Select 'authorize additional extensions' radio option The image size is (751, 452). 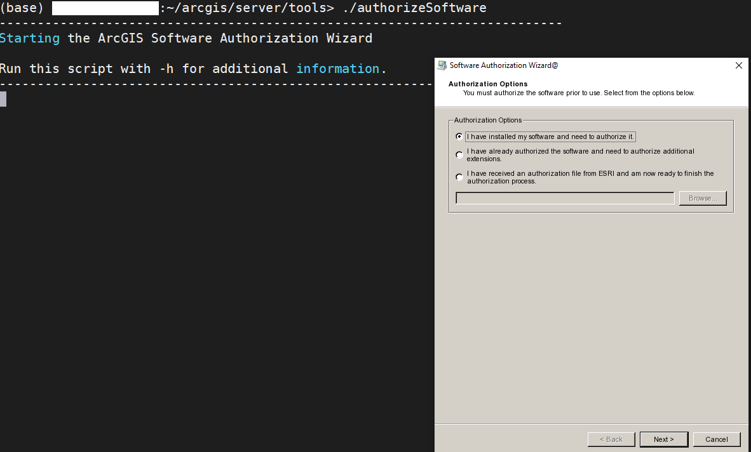459,155
